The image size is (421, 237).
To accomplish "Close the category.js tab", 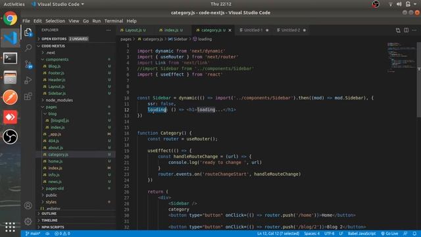I will (230, 30).
